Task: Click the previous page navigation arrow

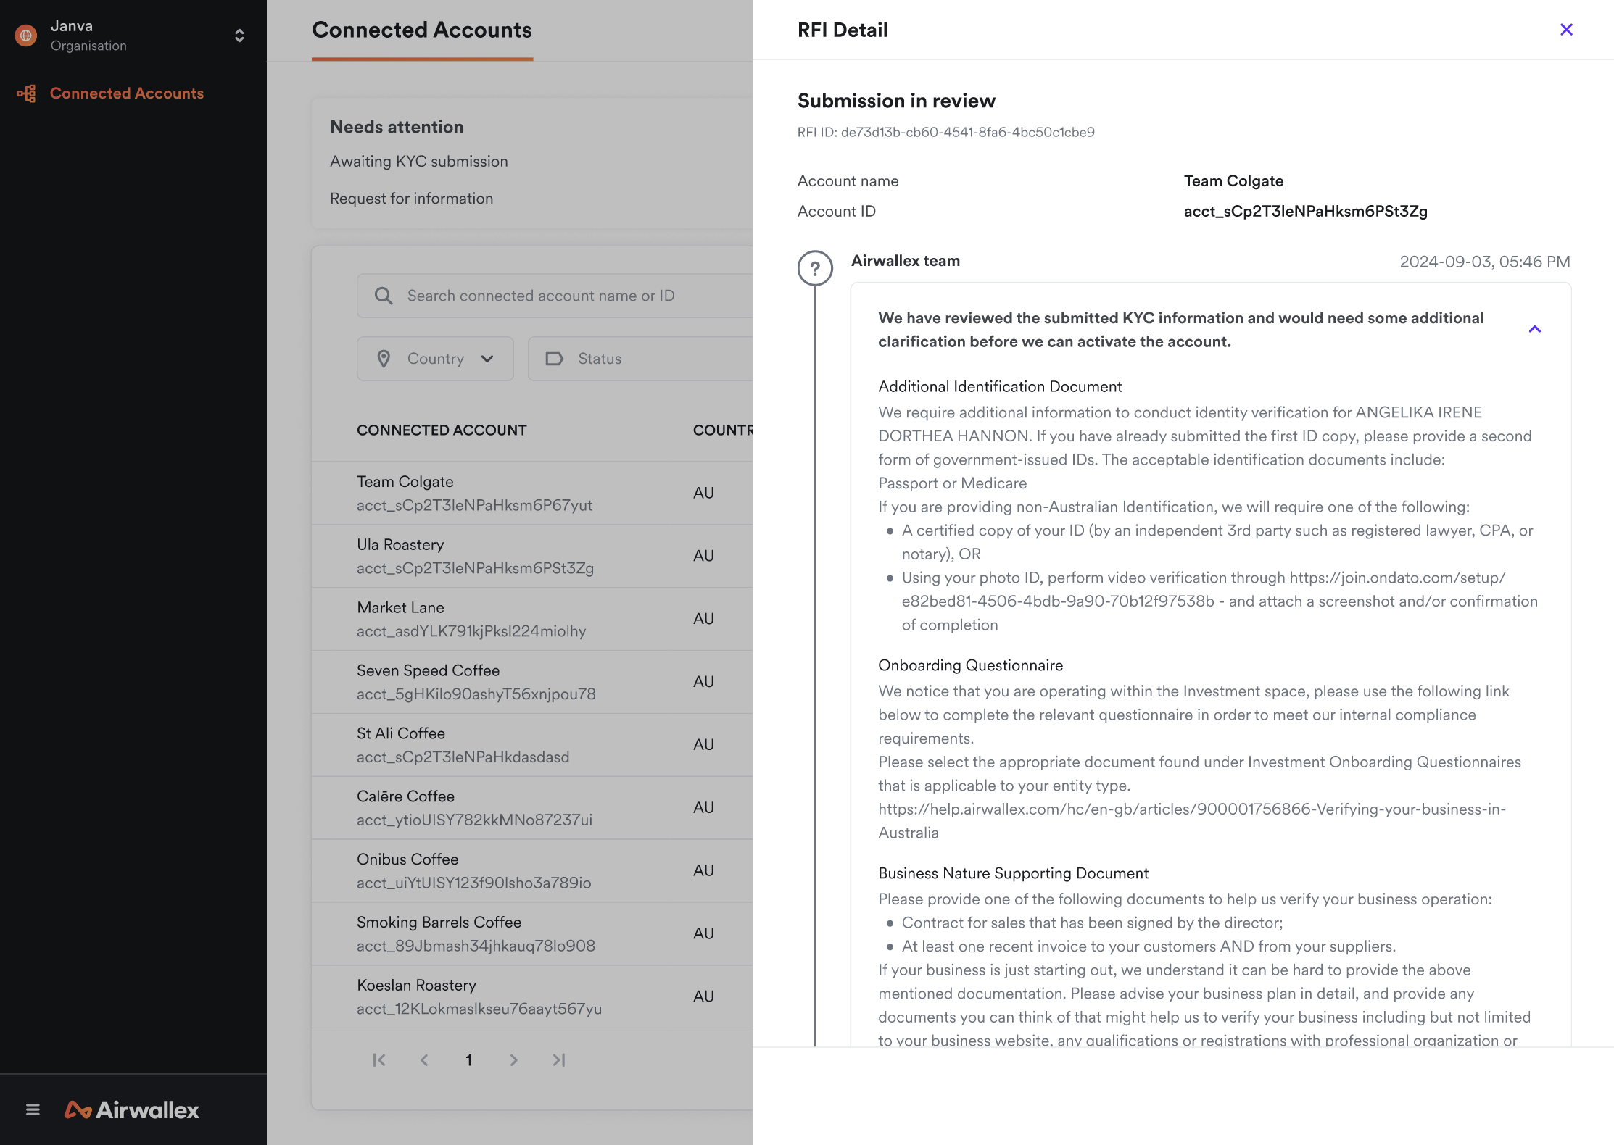Action: [x=425, y=1059]
